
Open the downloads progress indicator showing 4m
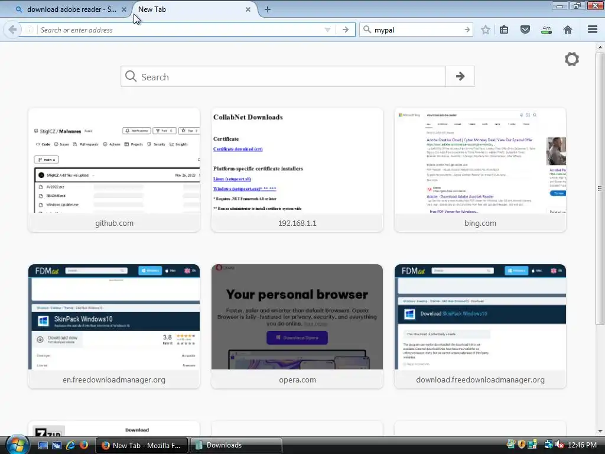click(x=547, y=30)
